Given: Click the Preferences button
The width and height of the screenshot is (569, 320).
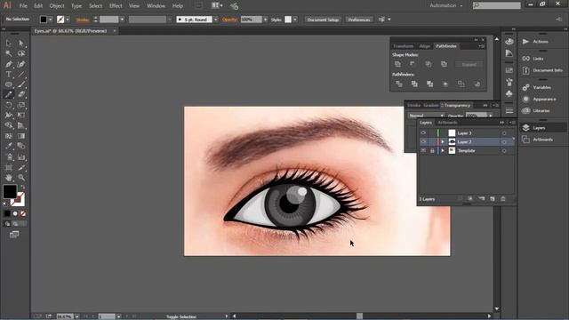Looking at the screenshot, I should 359,20.
